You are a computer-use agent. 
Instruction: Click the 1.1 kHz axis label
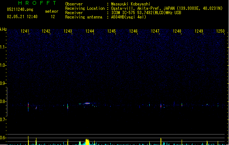click(x=3, y=47)
